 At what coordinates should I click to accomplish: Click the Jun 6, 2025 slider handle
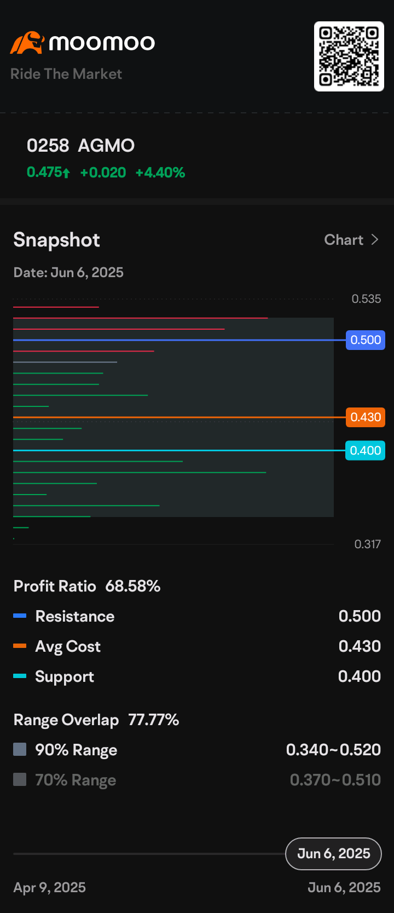[334, 854]
